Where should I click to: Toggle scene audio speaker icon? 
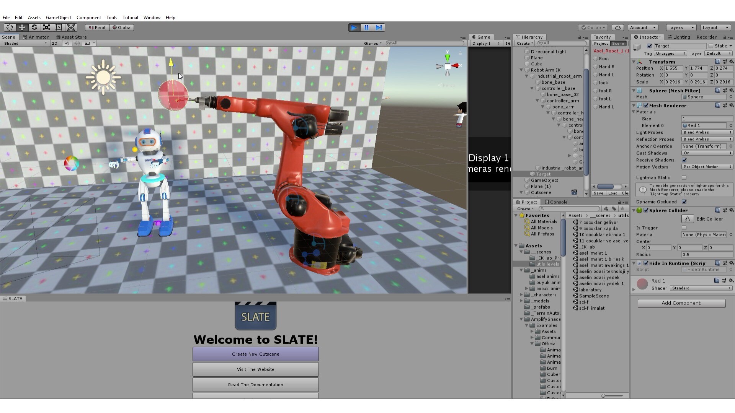(x=77, y=44)
